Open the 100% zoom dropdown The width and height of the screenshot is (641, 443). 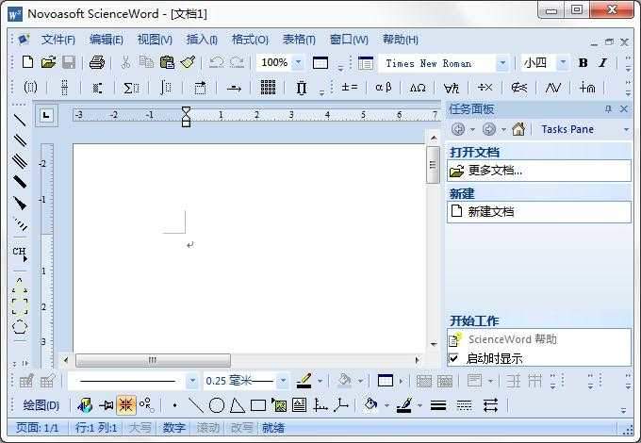tap(299, 63)
